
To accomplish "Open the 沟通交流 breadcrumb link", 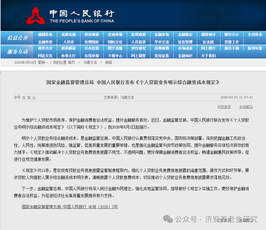I will coord(90,63).
